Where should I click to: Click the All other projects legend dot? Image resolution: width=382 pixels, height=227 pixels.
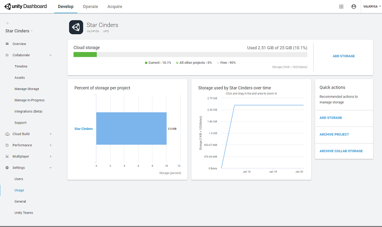[x=177, y=63]
